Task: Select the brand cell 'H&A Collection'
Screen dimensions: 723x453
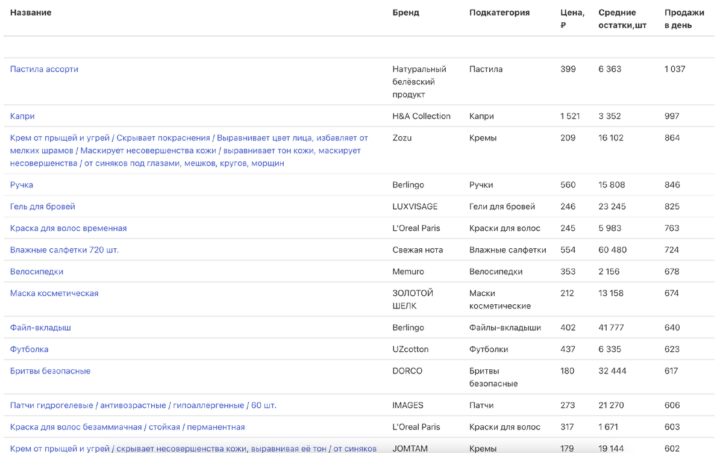Action: tap(422, 116)
